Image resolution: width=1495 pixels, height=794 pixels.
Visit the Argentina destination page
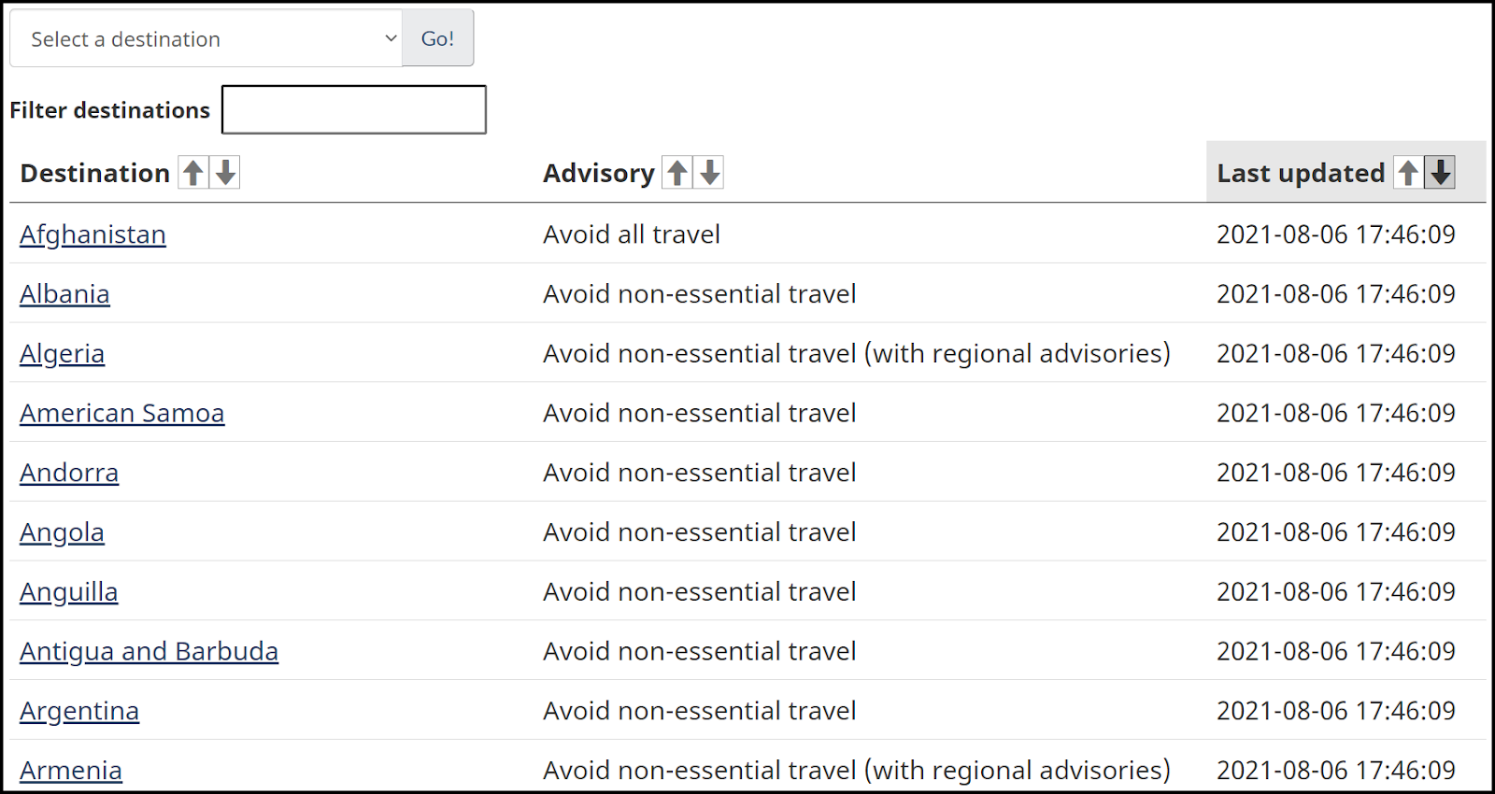point(79,712)
